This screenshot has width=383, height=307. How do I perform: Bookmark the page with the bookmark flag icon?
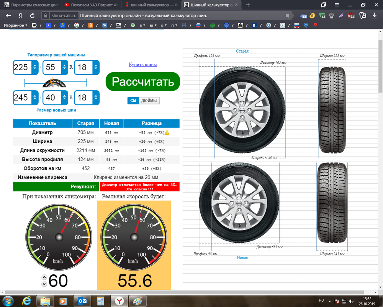click(x=287, y=16)
